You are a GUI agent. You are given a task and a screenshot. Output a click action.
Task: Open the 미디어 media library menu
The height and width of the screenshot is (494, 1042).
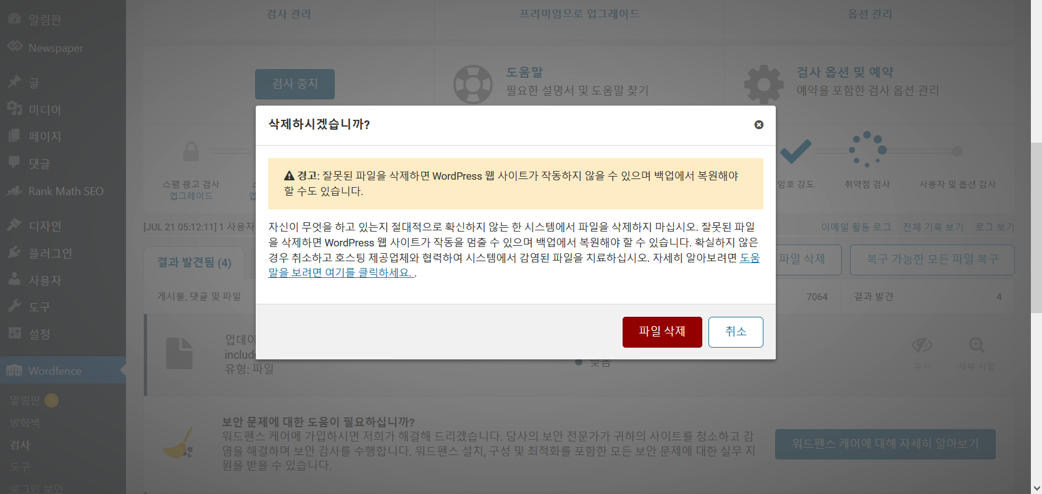[44, 110]
